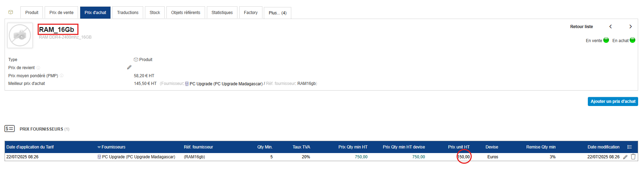
Task: Switch to the Prix de vente tab
Action: [x=62, y=13]
